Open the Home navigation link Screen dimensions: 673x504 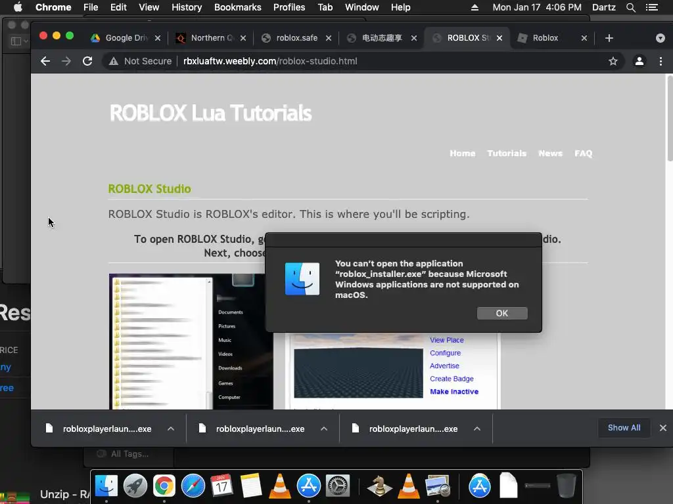pos(462,154)
